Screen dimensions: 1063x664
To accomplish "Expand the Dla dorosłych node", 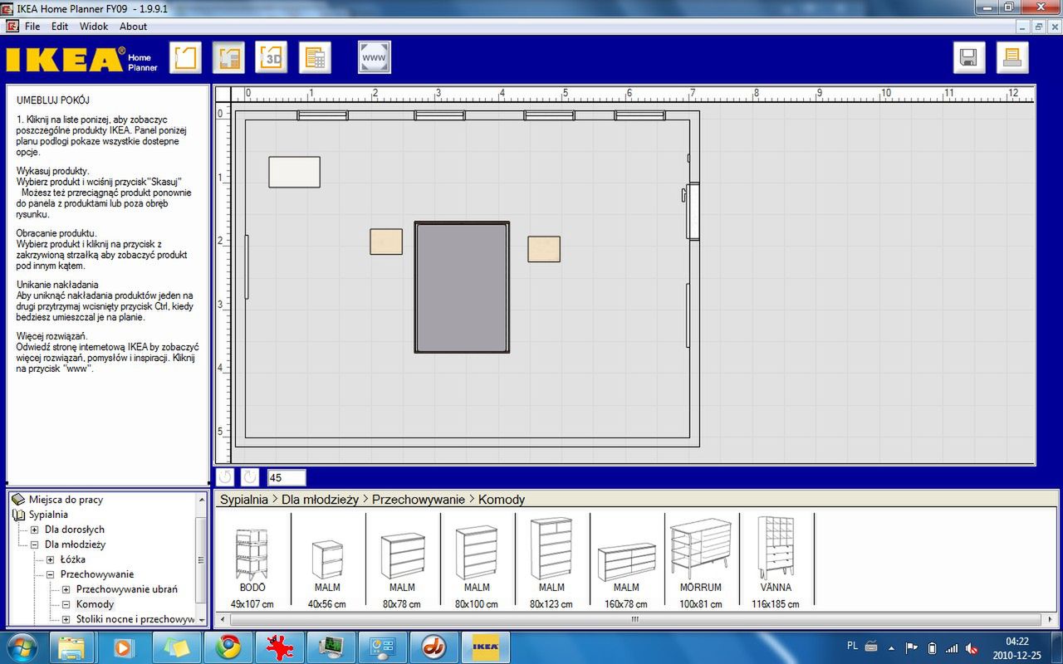I will (x=34, y=530).
